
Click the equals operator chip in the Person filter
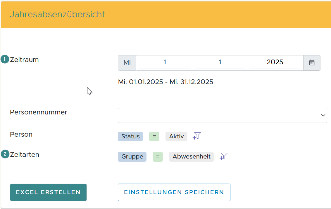[154, 136]
